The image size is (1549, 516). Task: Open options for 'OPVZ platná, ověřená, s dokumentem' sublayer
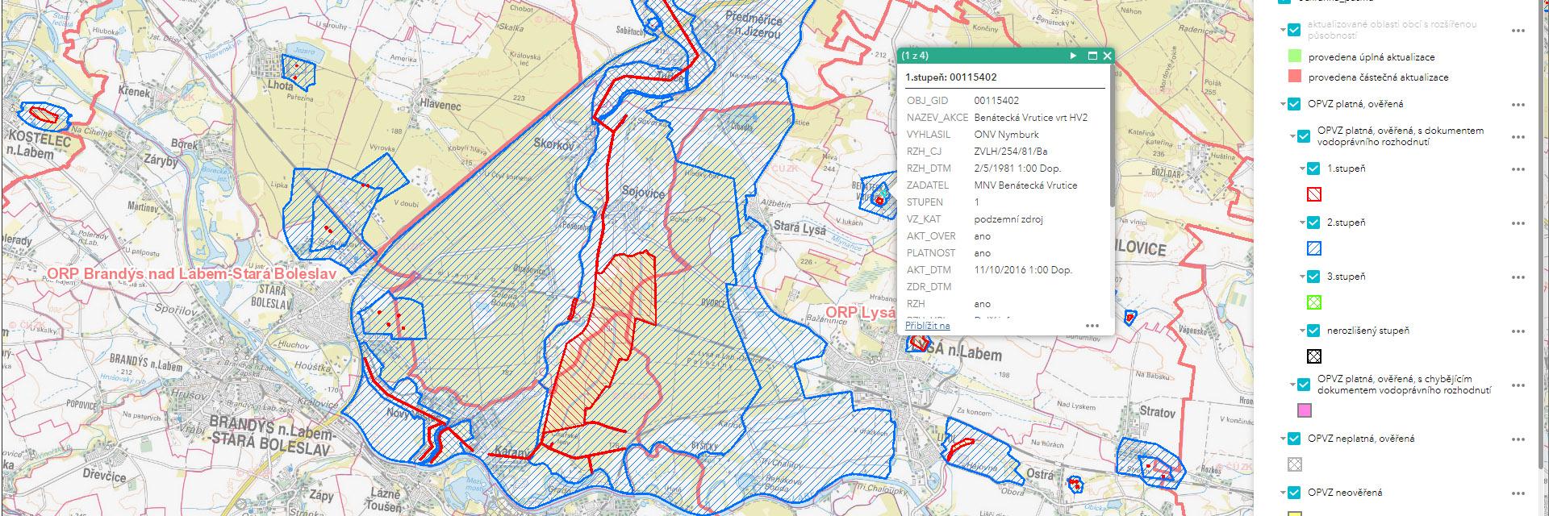(1518, 137)
